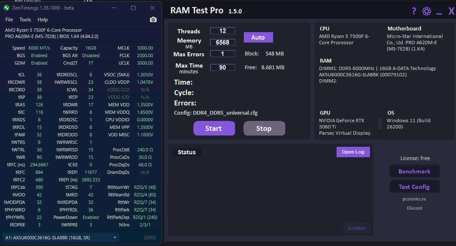Edit the Max Time minutes field
456x246 pixels.
point(223,68)
